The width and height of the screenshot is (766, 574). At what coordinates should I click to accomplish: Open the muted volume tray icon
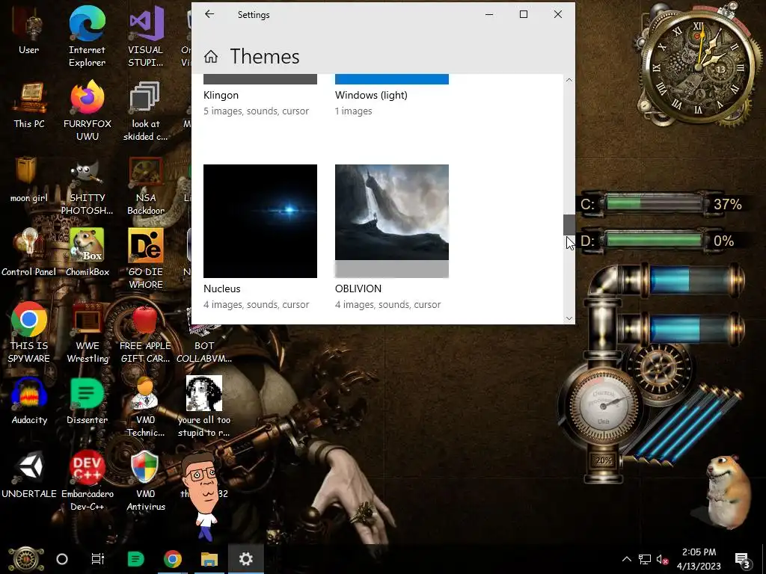coord(662,559)
